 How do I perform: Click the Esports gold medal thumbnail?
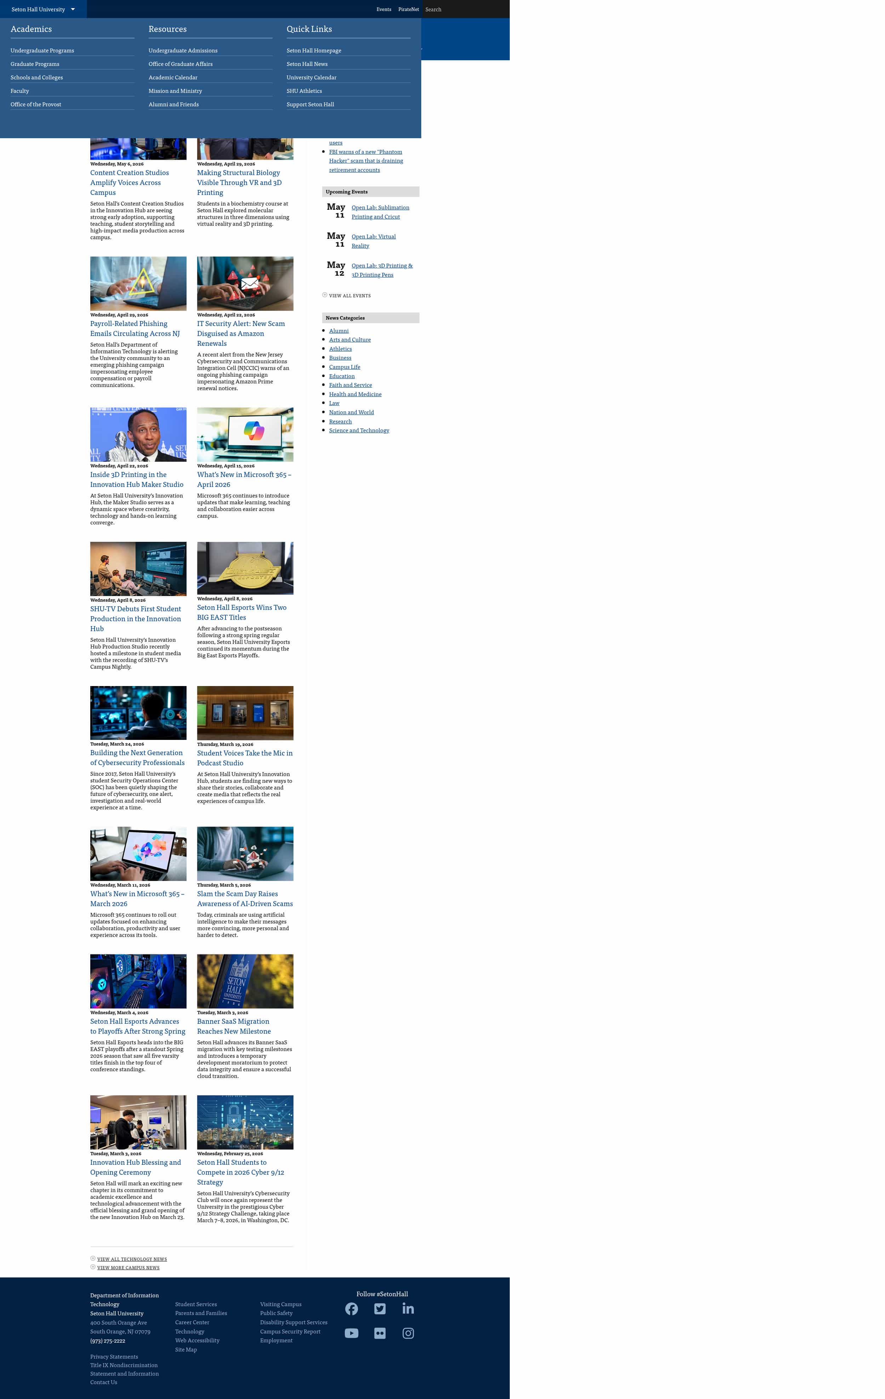click(x=245, y=568)
